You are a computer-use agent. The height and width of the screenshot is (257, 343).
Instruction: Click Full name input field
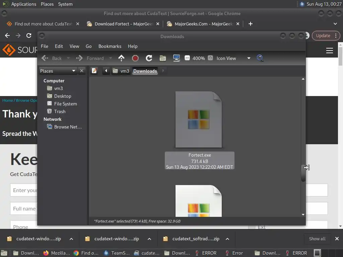[24, 208]
